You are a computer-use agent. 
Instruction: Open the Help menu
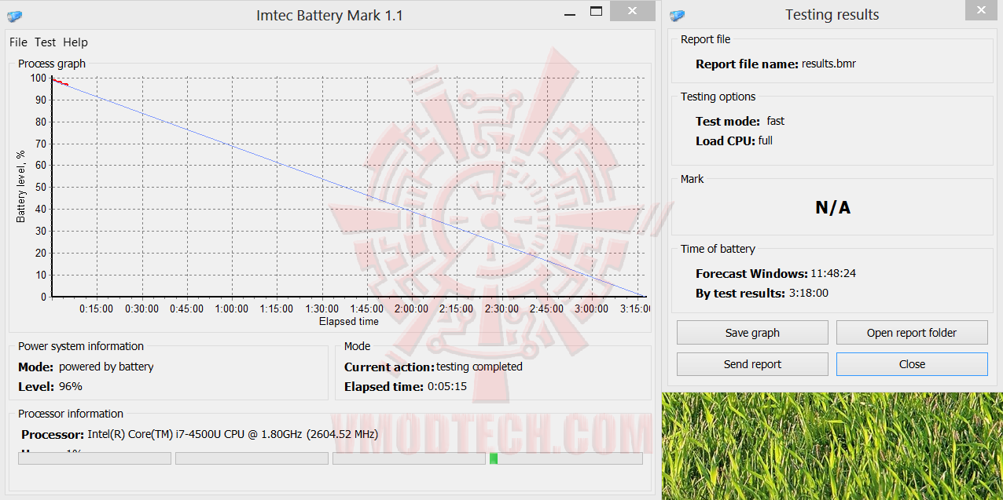click(x=75, y=42)
